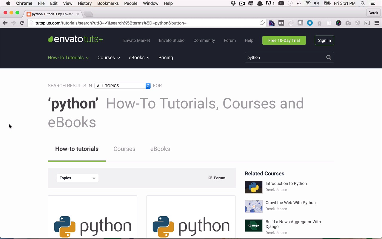
Task: Switch to the Courses results tab
Action: [x=124, y=149]
